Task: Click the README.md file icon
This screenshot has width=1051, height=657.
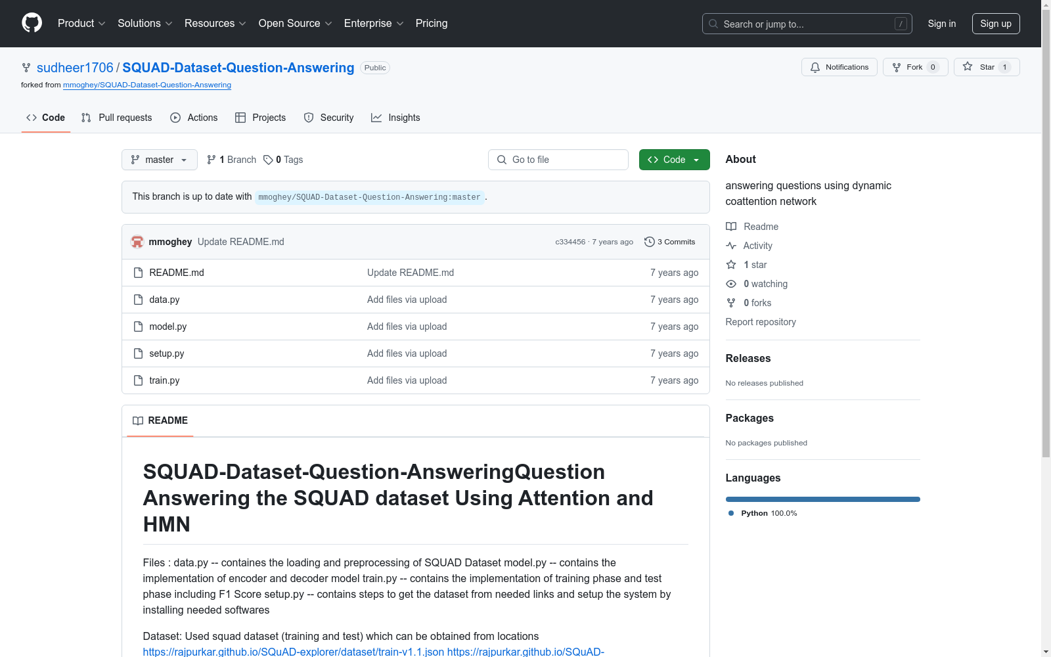Action: coord(138,273)
